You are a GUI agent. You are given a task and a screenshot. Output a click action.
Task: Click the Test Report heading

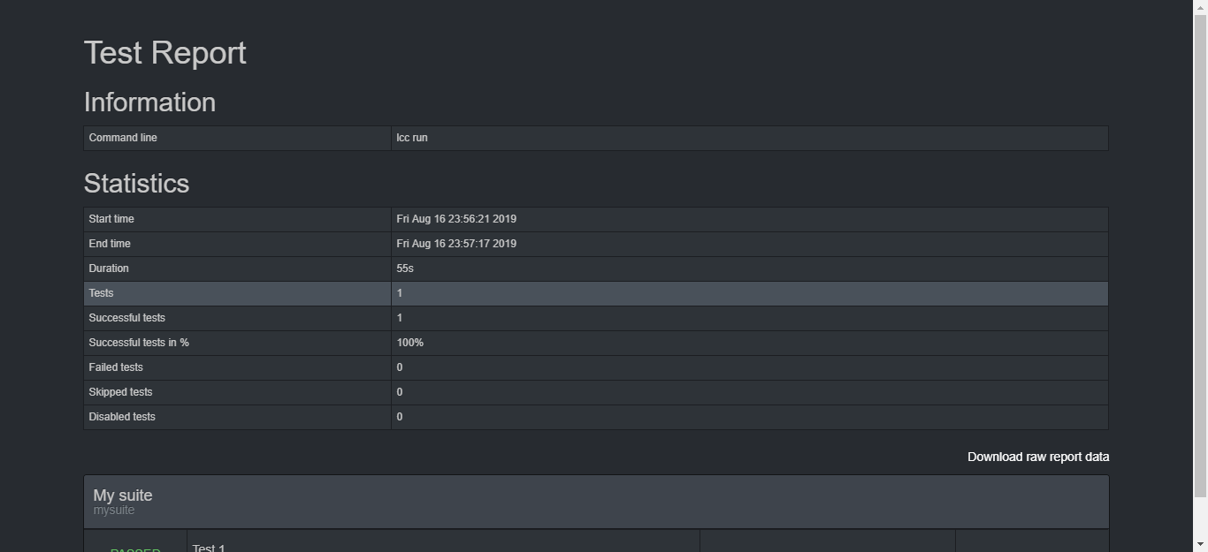coord(165,53)
